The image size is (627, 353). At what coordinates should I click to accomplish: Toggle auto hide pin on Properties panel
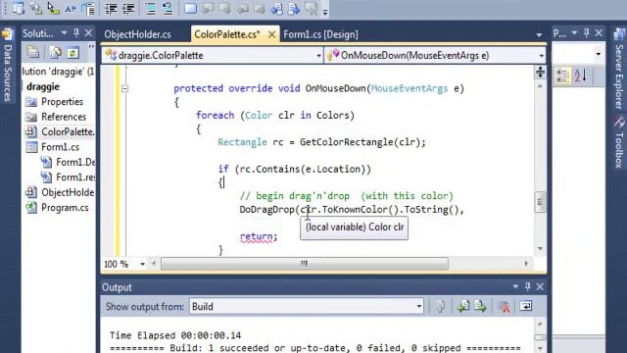[x=586, y=33]
